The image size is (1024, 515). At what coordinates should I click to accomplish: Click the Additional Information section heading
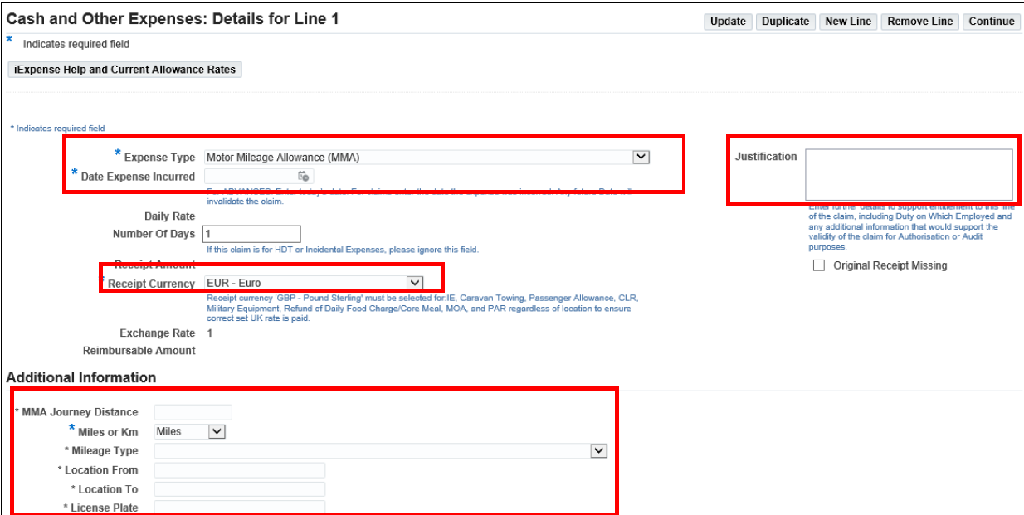(81, 377)
